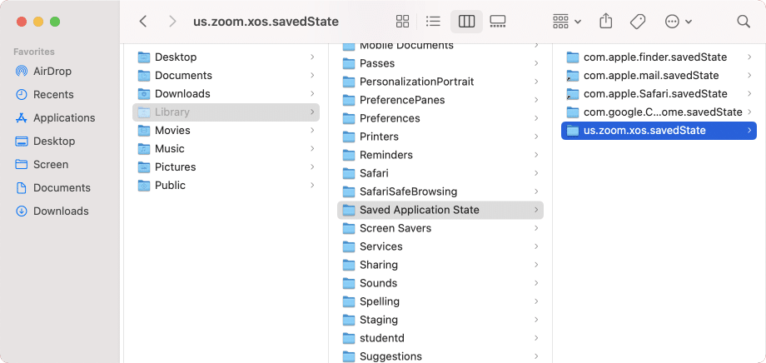Open Desktop in the Favorites sidebar
Viewport: 766px width, 363px height.
53,142
